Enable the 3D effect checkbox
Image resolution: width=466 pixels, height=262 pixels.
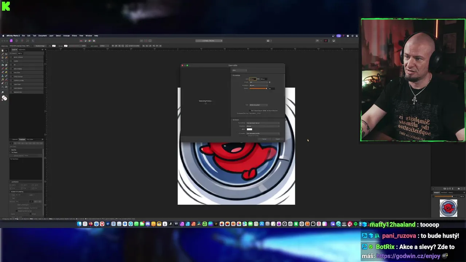pyautogui.click(x=13, y=65)
